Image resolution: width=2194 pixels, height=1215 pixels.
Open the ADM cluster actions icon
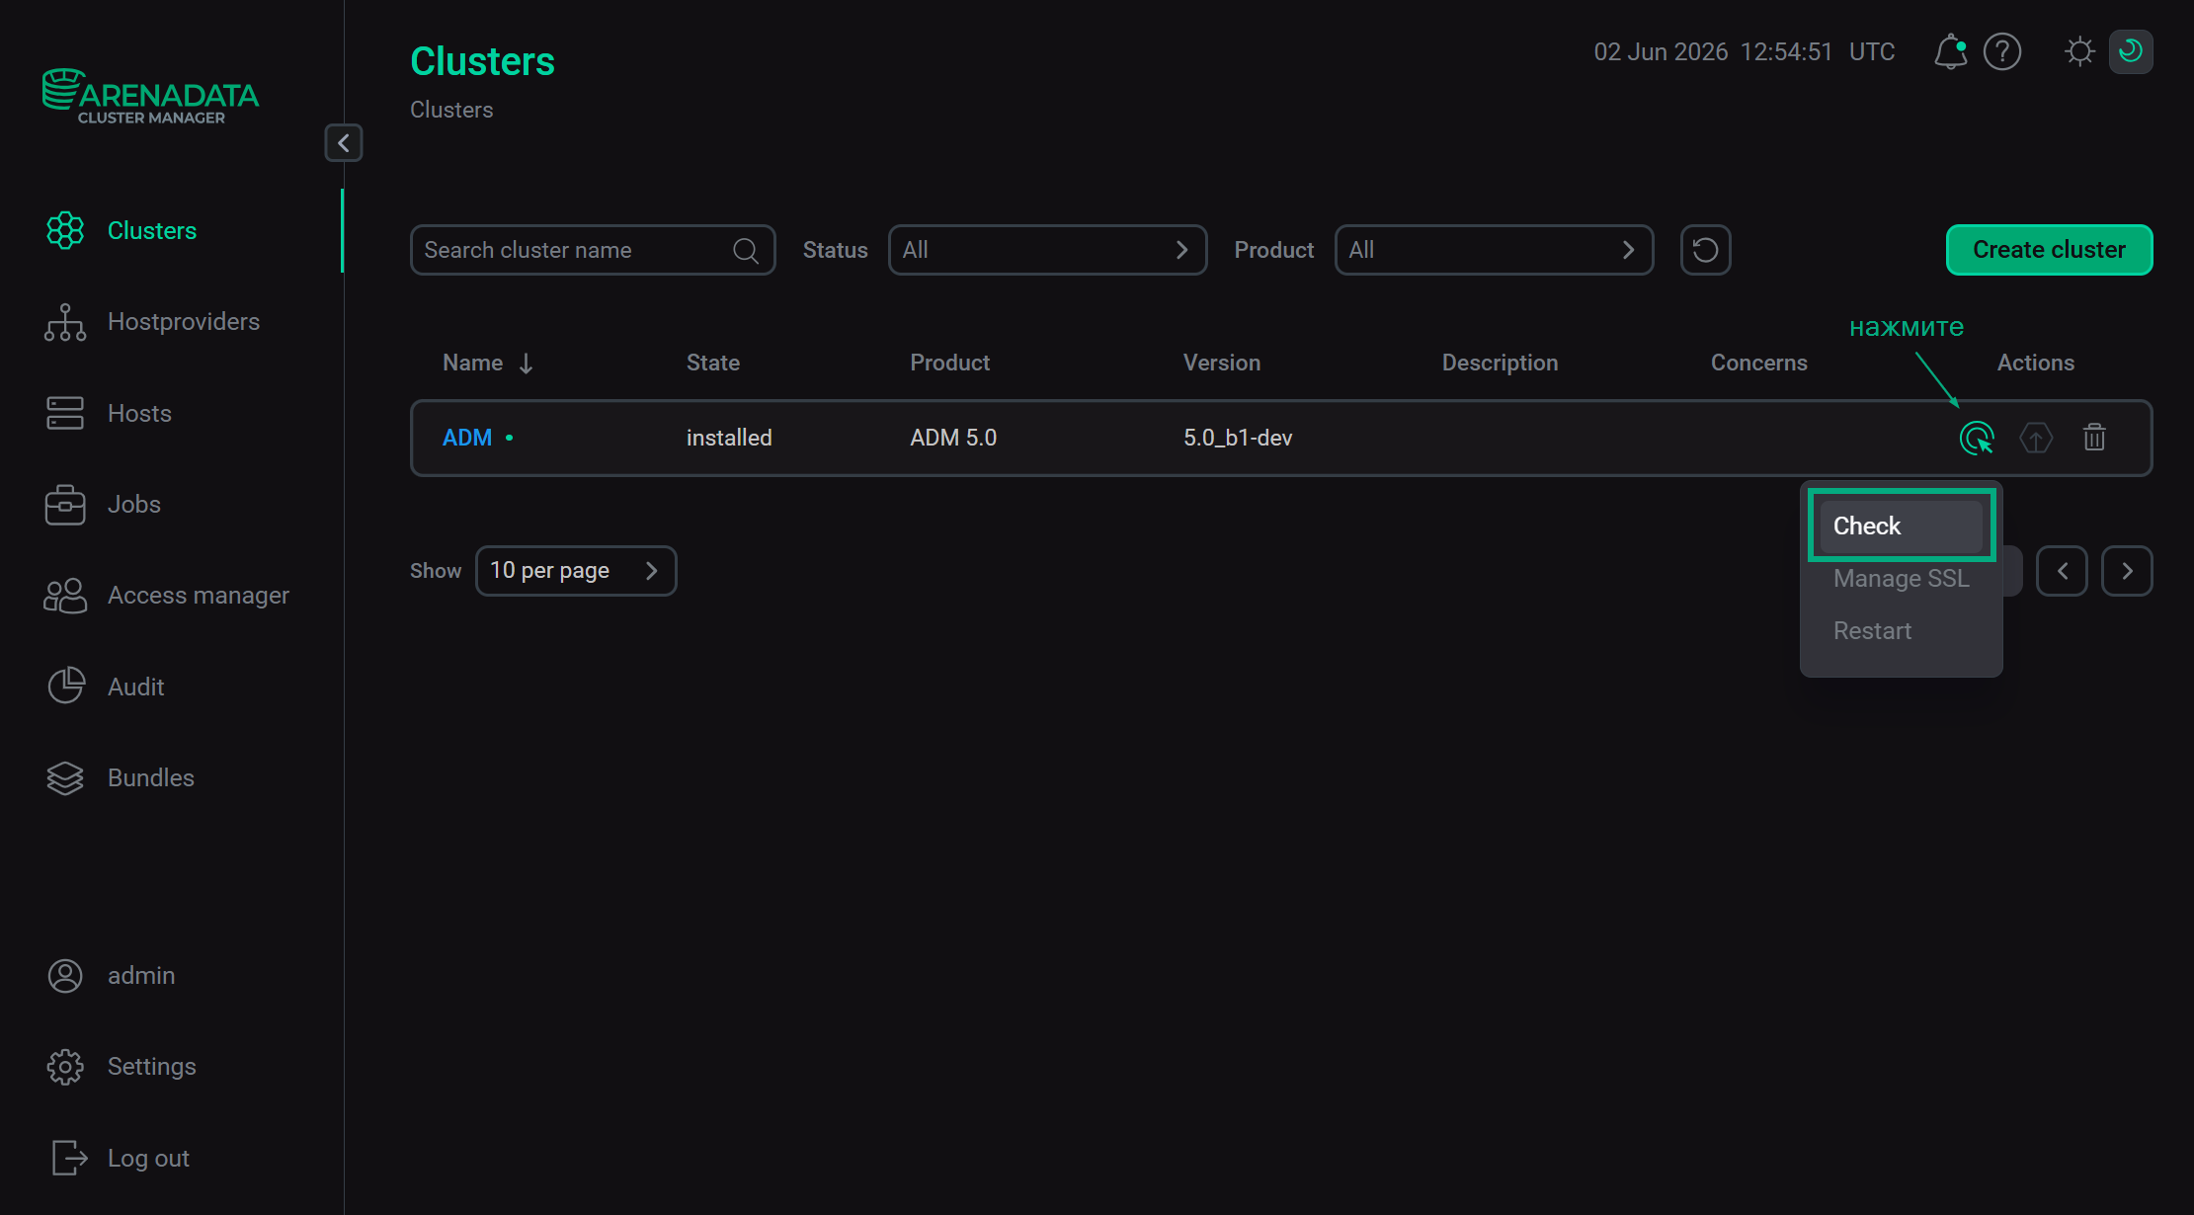[x=1977, y=438]
